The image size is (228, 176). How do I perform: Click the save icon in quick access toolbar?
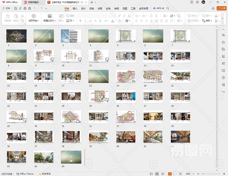click(16, 9)
